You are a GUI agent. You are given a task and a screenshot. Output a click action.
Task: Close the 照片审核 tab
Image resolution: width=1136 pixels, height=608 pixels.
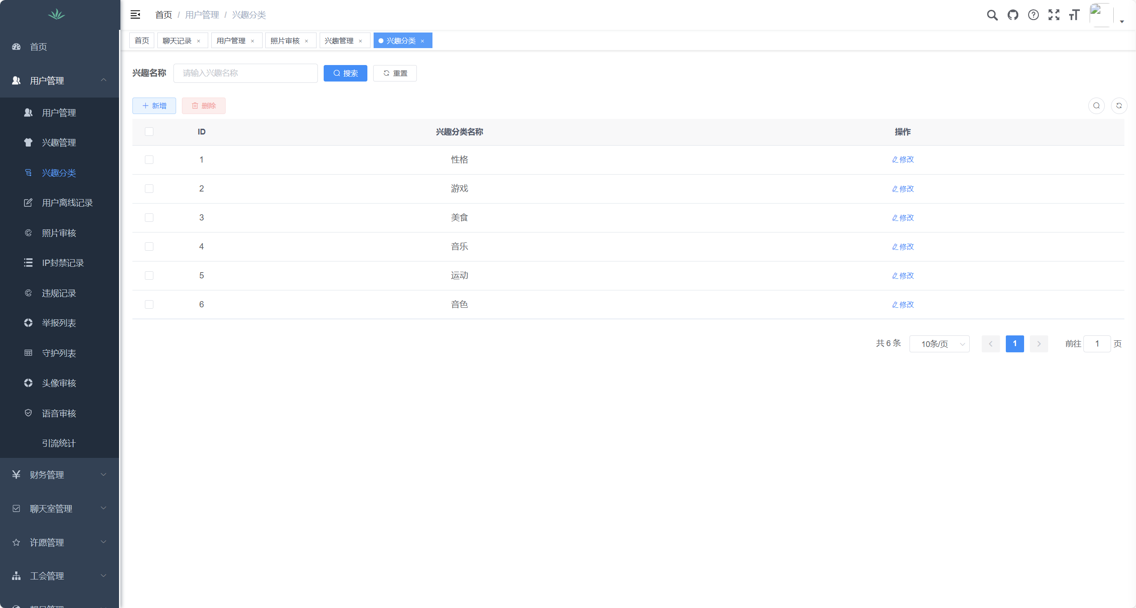click(x=307, y=41)
